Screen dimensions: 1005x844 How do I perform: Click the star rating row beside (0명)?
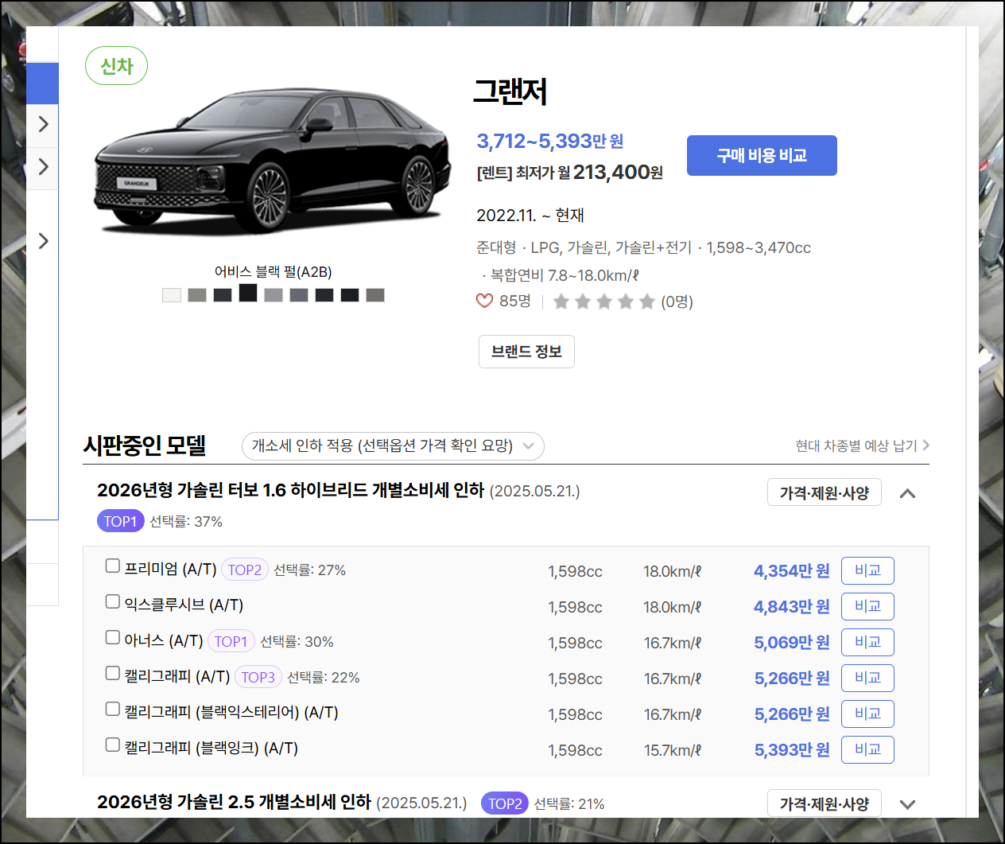[604, 301]
